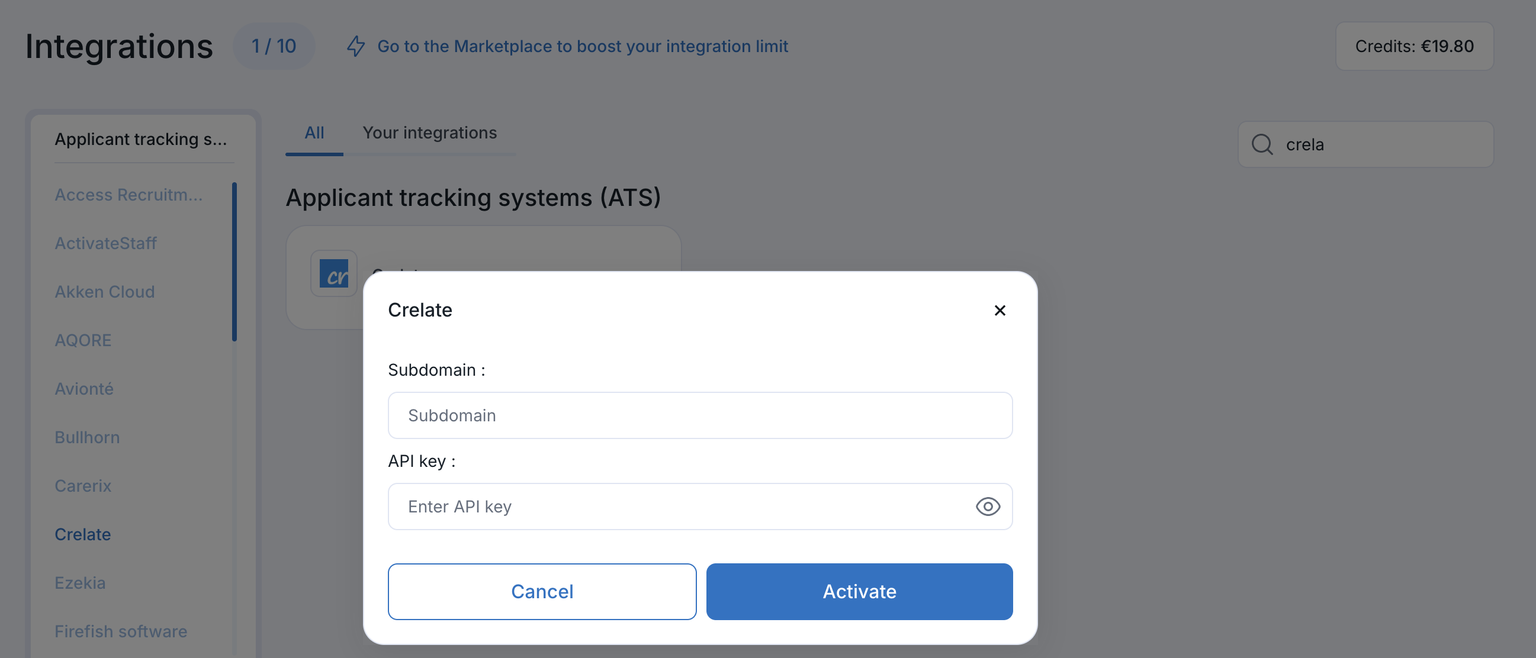1536x658 pixels.
Task: Select Crelate in sidebar list
Action: coord(82,534)
